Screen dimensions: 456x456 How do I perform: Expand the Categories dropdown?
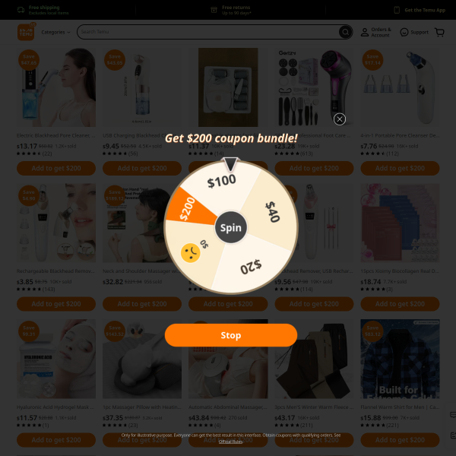(55, 32)
